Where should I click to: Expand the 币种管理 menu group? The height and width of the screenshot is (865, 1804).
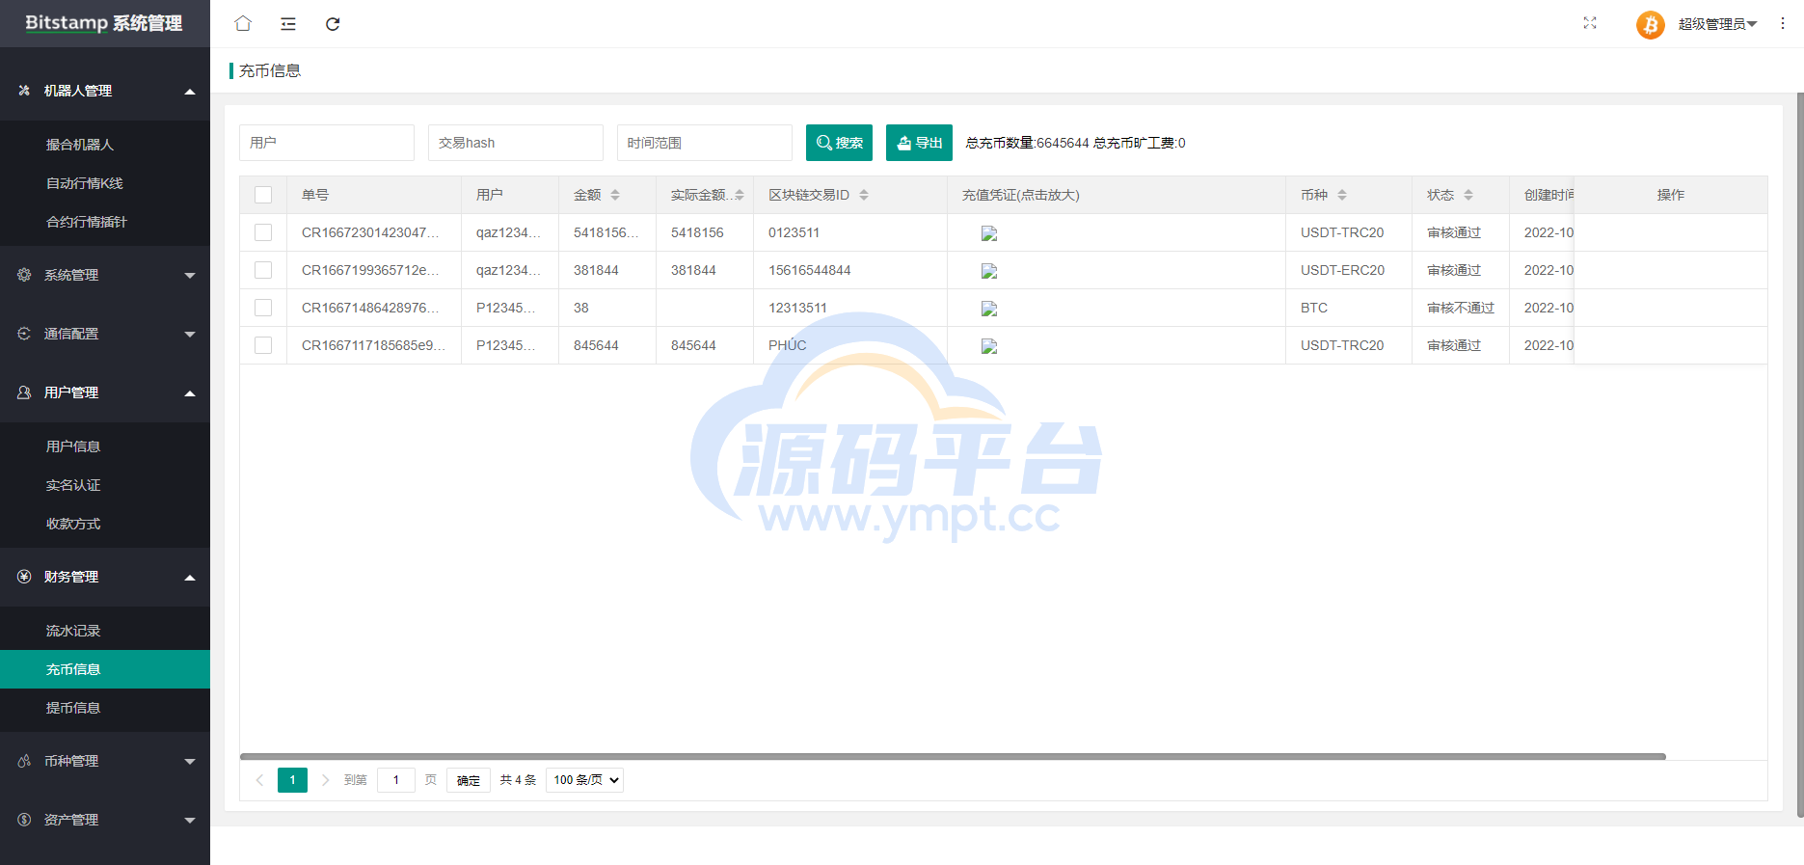pos(105,761)
